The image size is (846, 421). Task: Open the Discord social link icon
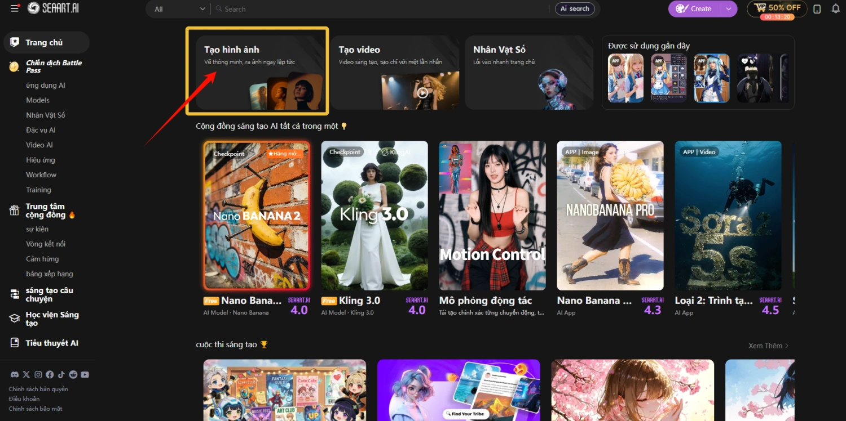coord(14,375)
